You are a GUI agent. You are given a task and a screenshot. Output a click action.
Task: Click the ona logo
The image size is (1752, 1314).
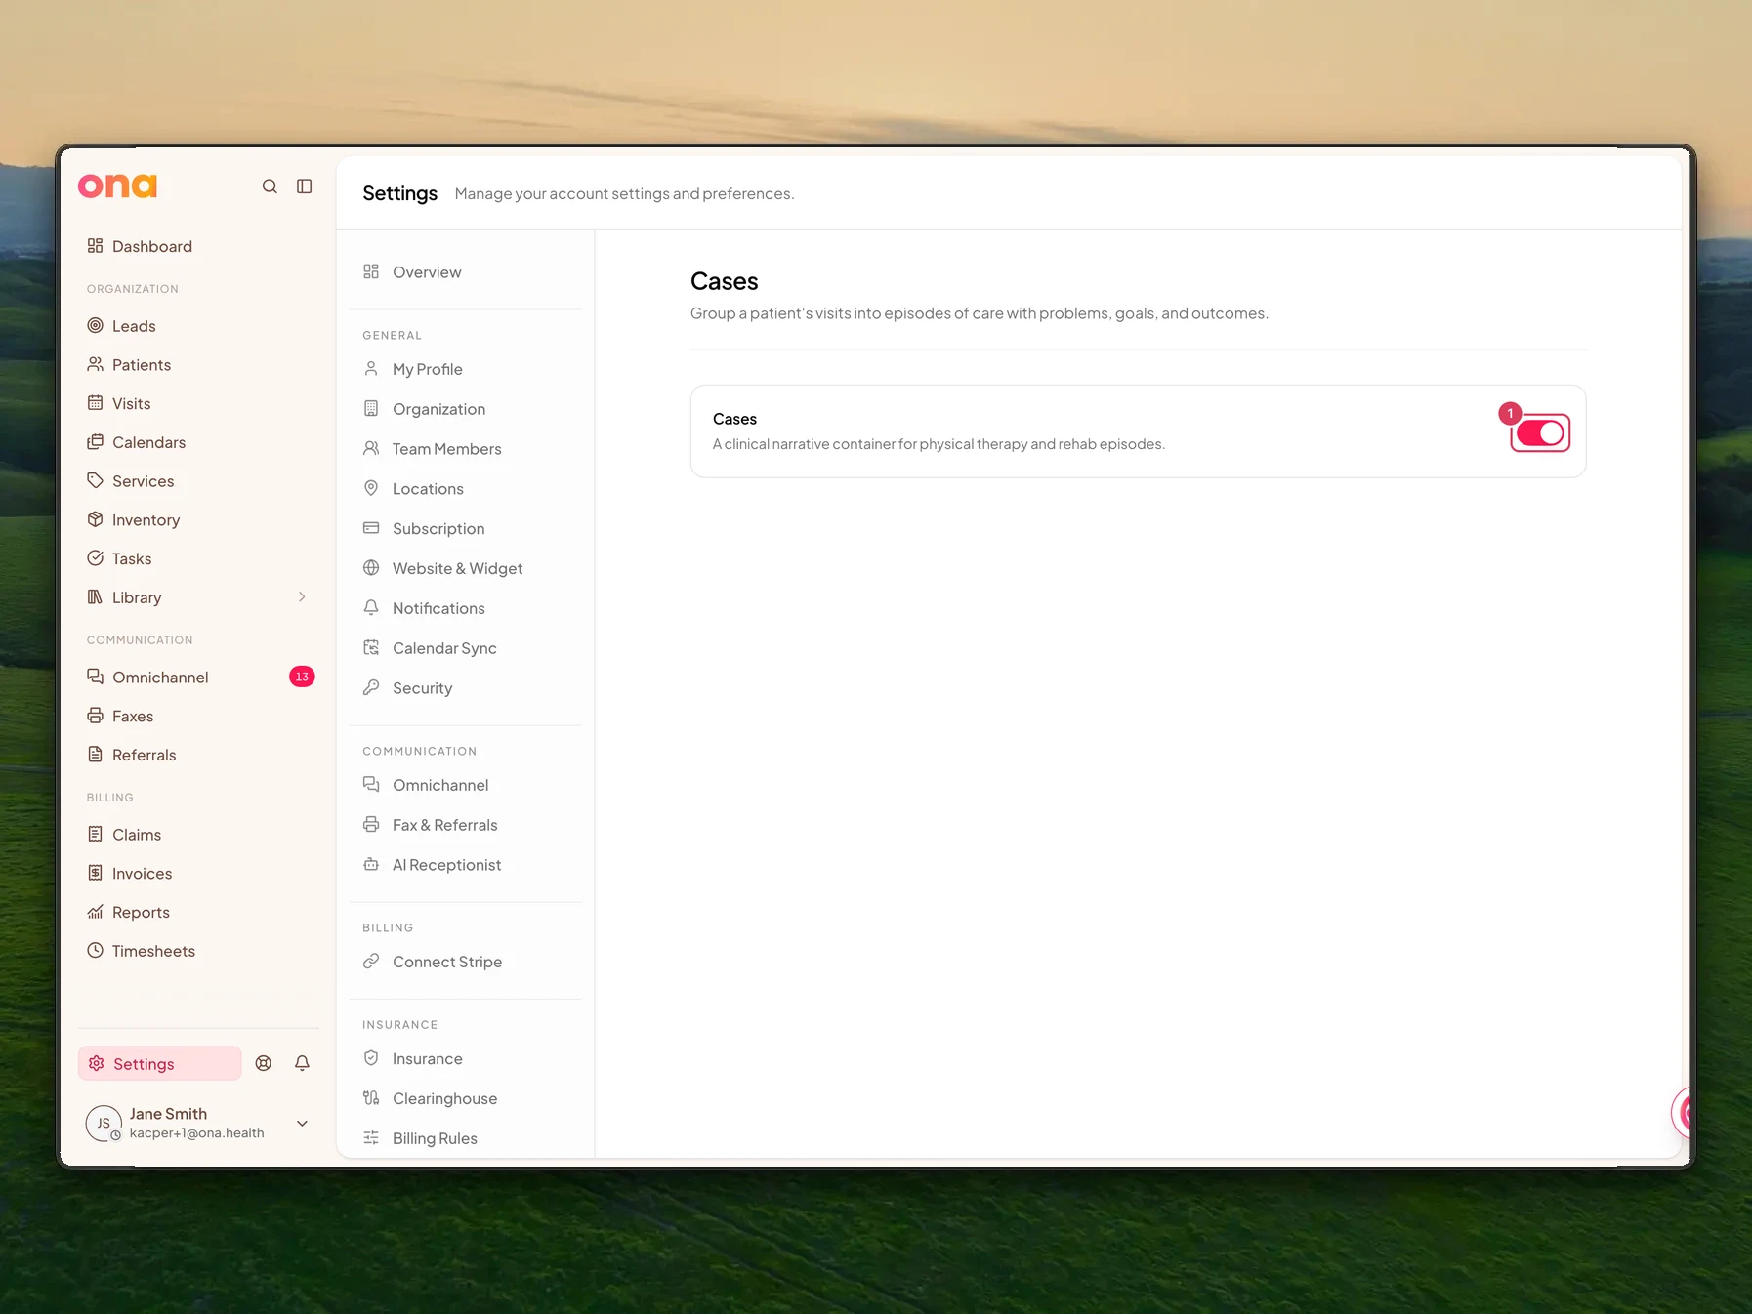[117, 185]
